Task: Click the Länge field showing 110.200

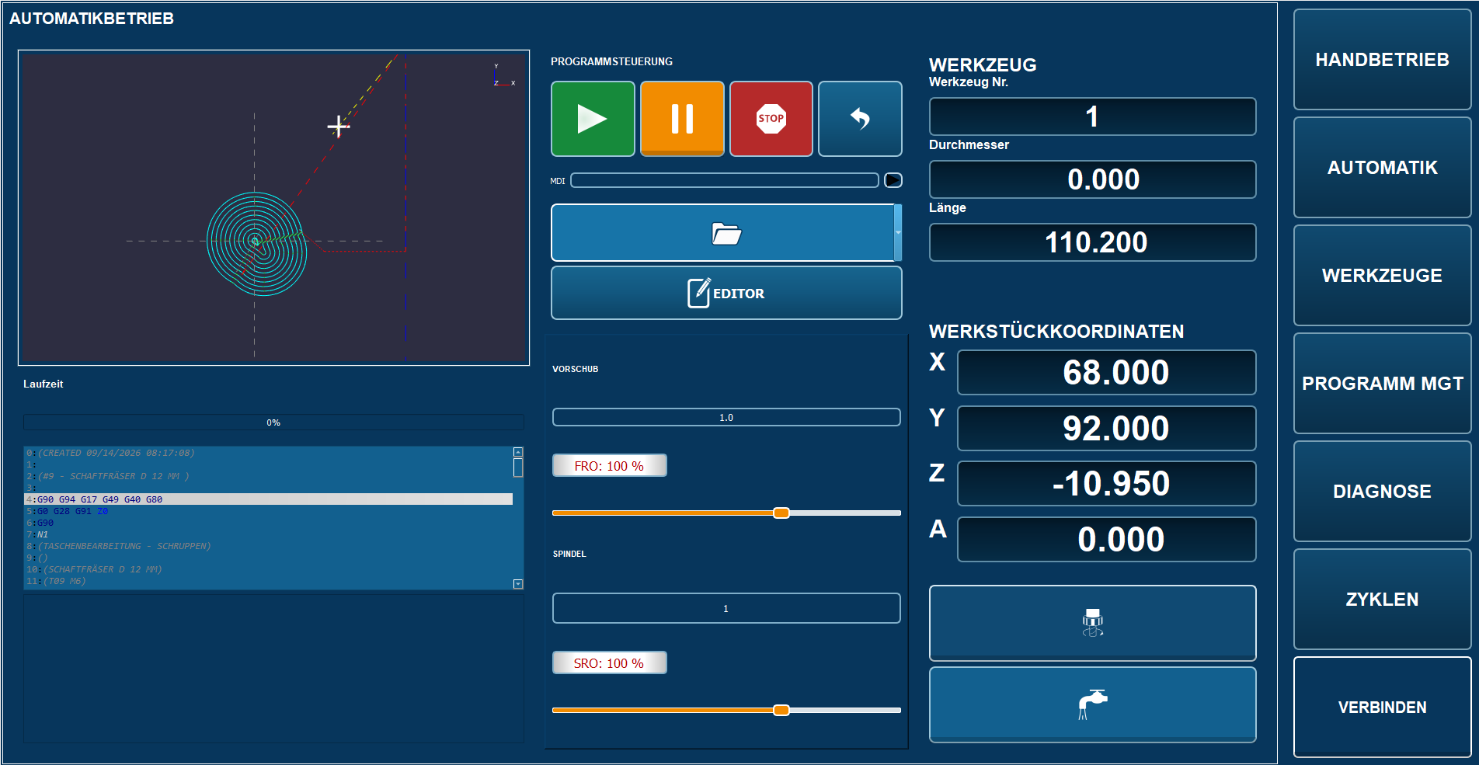Action: [x=1092, y=242]
